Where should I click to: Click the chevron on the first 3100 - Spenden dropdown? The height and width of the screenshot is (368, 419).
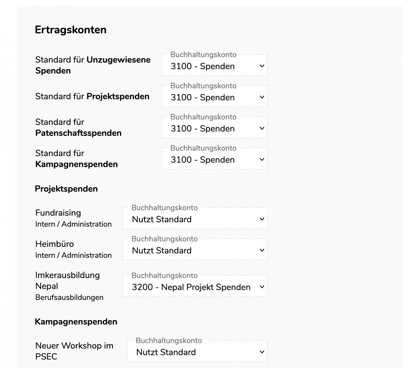pos(261,66)
